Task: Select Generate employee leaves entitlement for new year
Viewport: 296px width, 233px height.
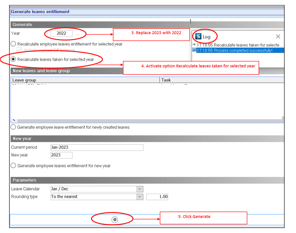Action: coord(13,166)
